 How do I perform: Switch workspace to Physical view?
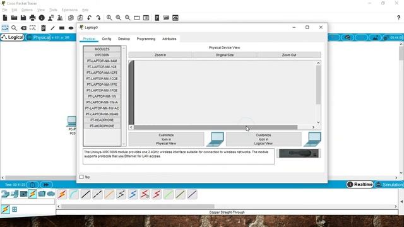click(x=39, y=38)
